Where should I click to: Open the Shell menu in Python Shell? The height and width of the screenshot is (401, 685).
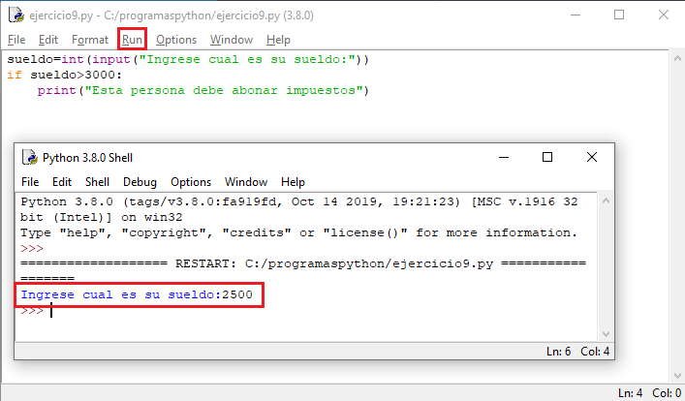(x=97, y=182)
